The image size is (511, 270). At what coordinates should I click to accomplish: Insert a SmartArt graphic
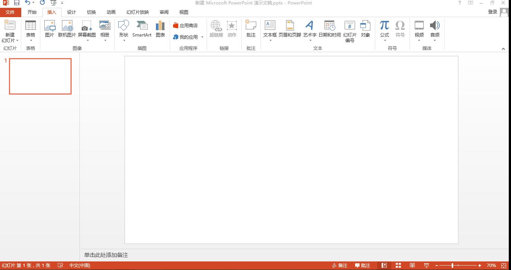click(142, 29)
